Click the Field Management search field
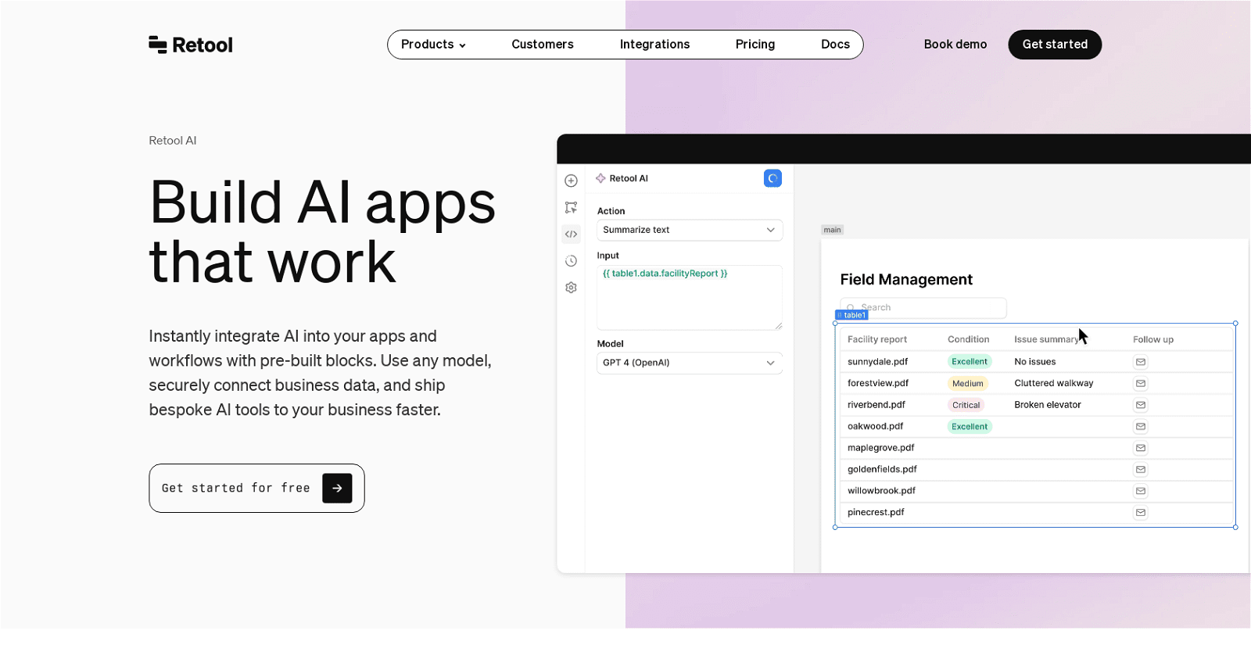1251x652 pixels. [x=930, y=307]
